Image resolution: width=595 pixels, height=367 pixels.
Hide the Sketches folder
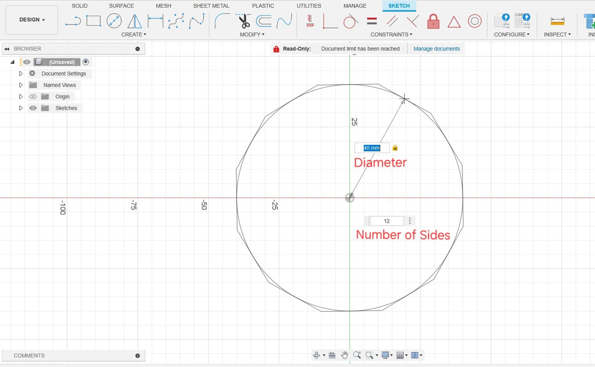[x=33, y=108]
